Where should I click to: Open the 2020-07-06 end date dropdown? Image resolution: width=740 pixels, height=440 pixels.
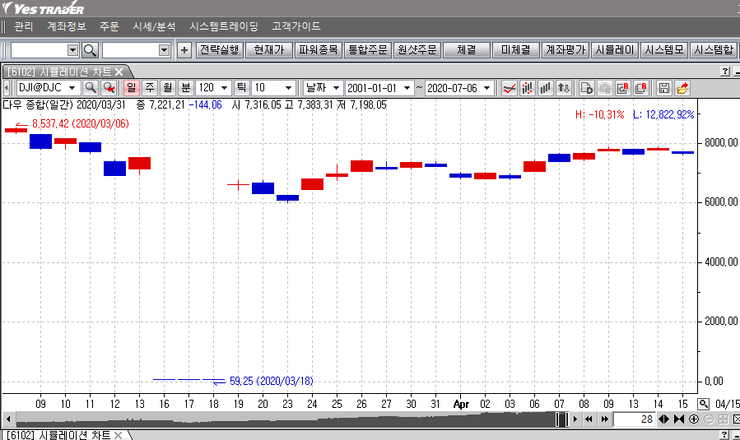click(x=486, y=87)
